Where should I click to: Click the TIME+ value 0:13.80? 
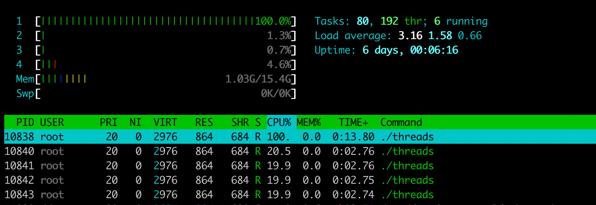point(353,137)
